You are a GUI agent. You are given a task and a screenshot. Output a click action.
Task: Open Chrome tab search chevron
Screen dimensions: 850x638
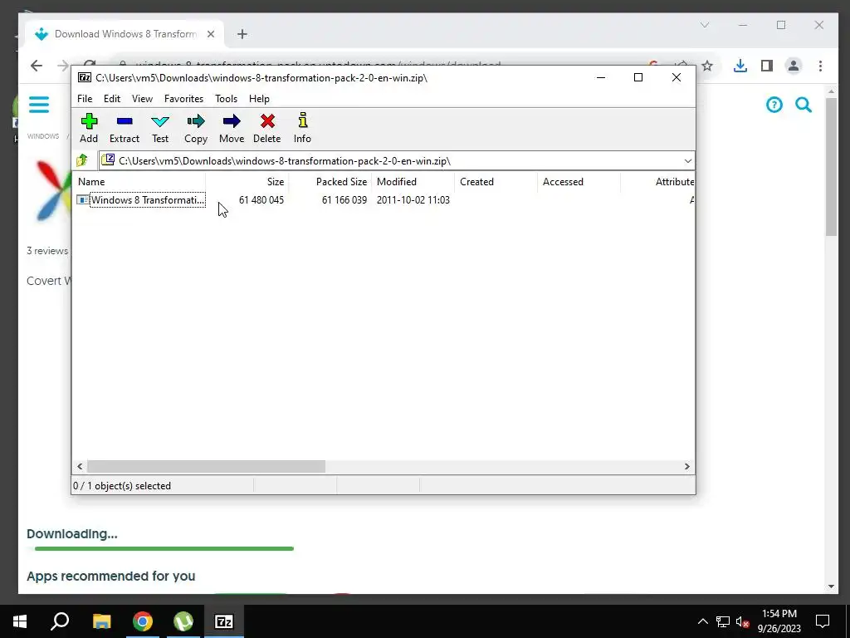(705, 25)
